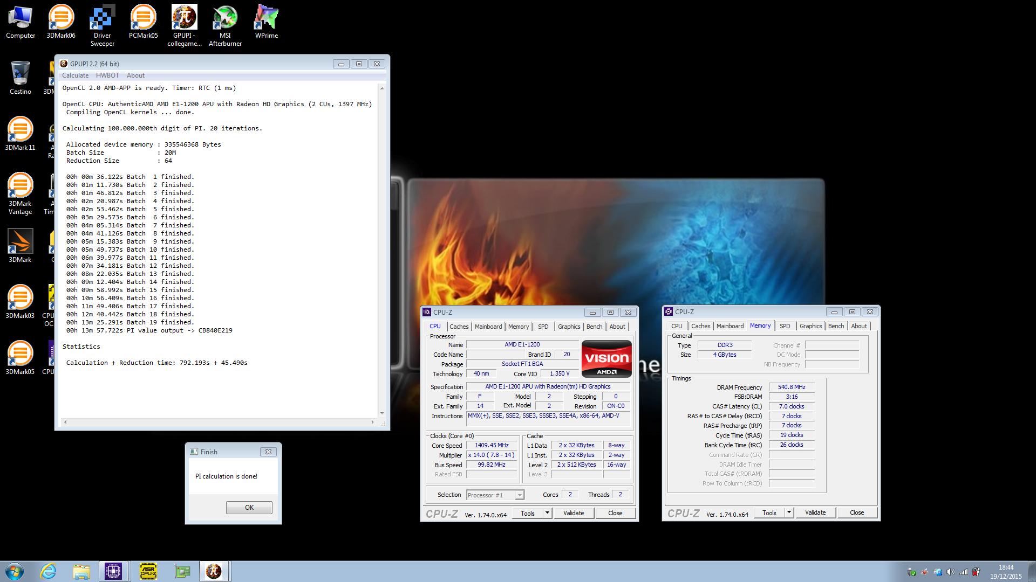
Task: Open SPD tab in left CPU-Z
Action: (543, 327)
